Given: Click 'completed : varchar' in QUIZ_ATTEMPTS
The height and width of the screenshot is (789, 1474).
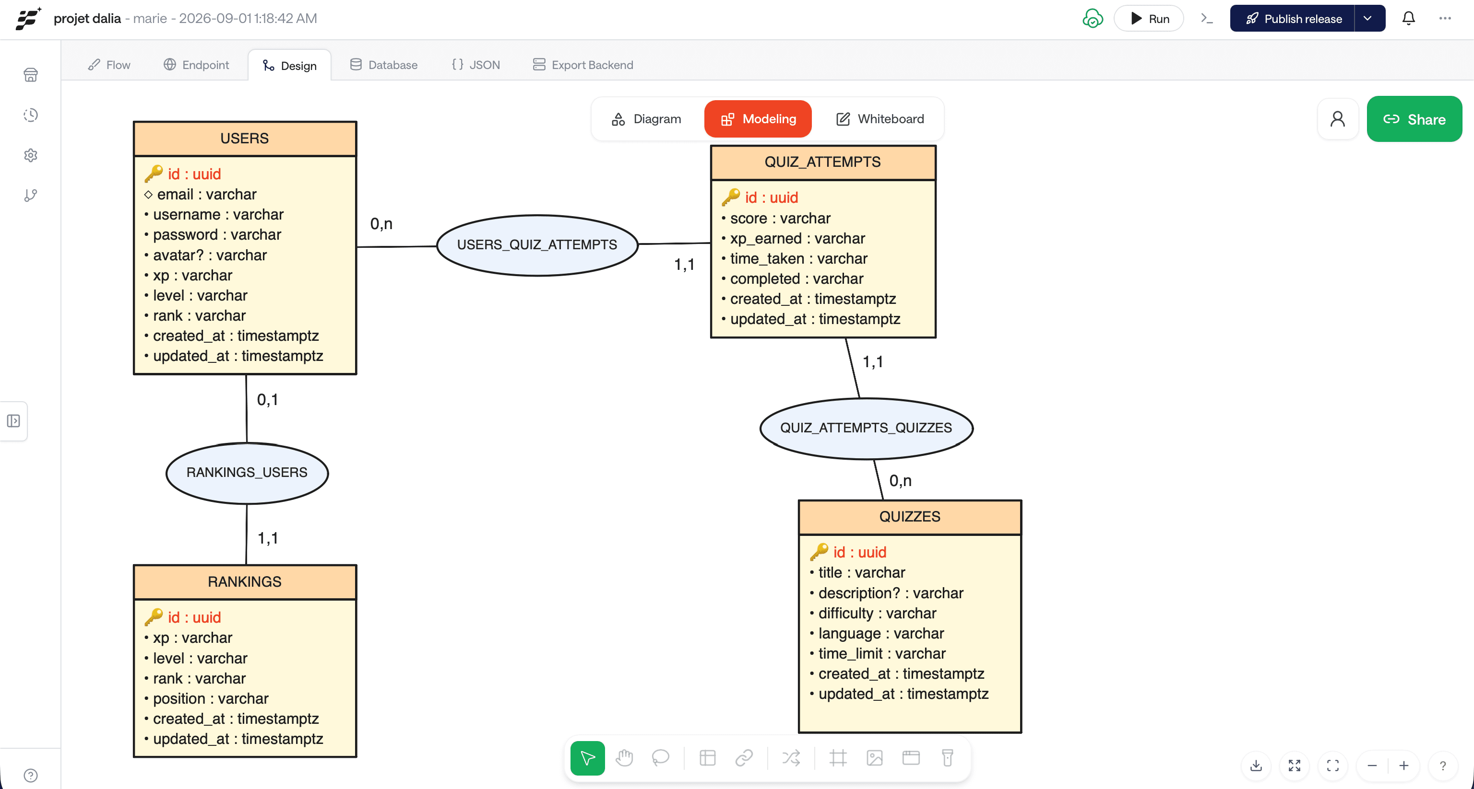Looking at the screenshot, I should pos(796,279).
